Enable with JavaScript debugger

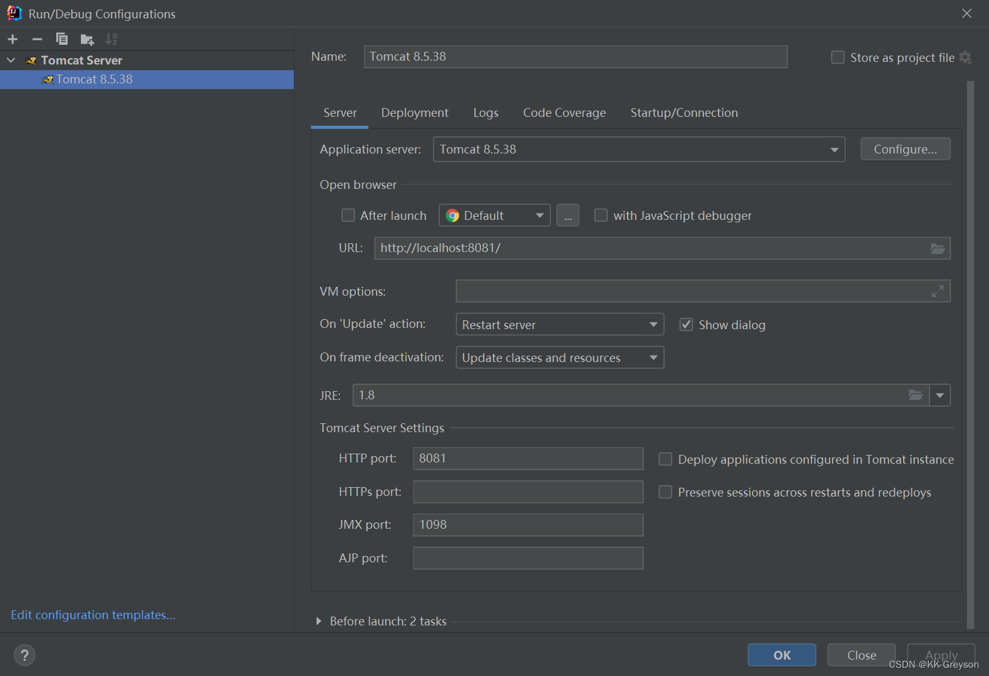pyautogui.click(x=601, y=215)
